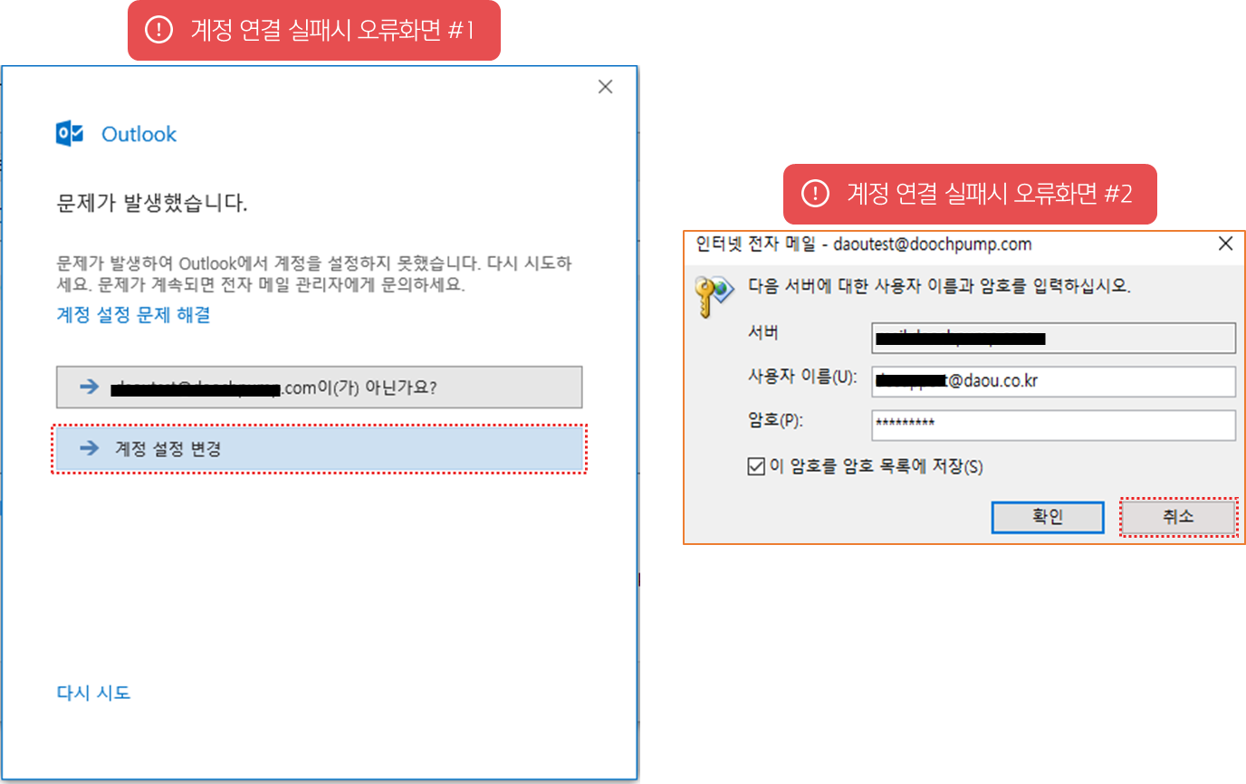Click the arrow icon beside 계정 설정 변경

89,448
